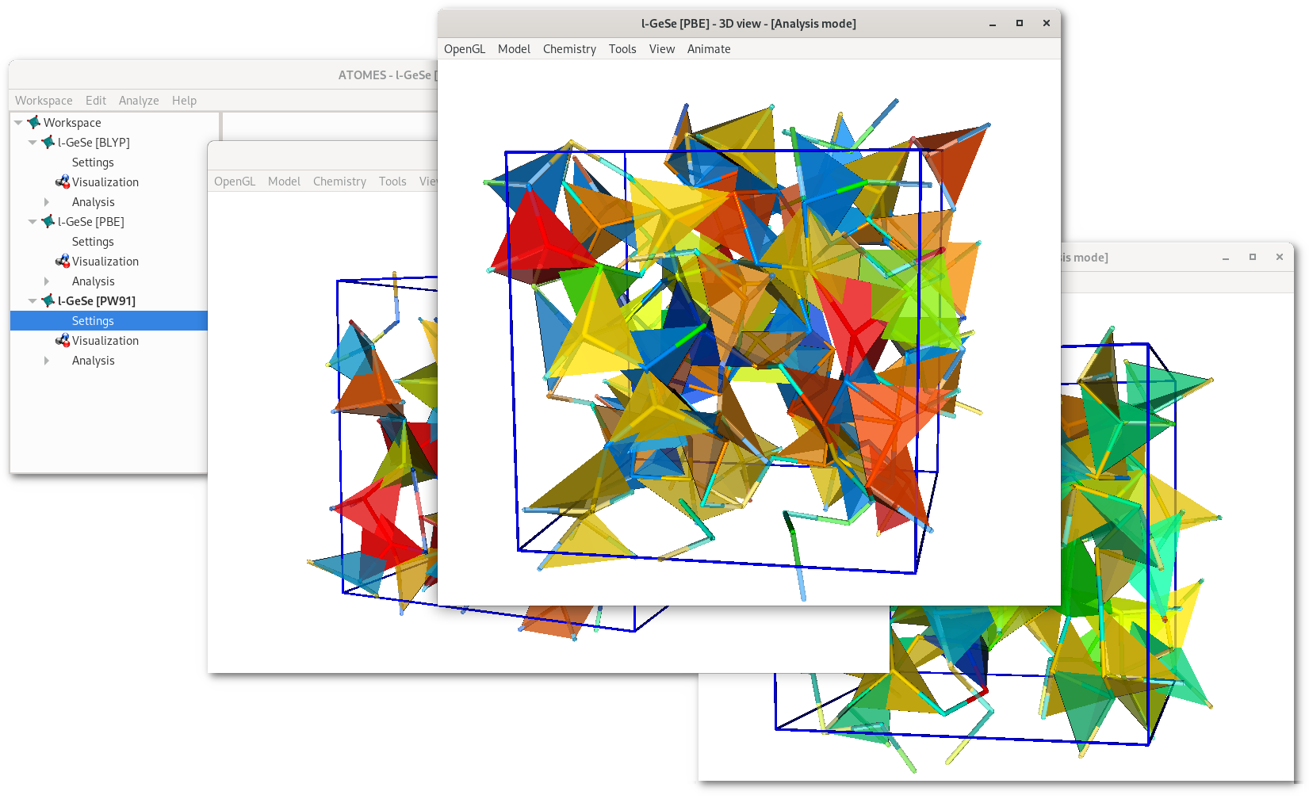The image size is (1309, 799).
Task: Click the Workspace root tree icon
Action: point(33,122)
